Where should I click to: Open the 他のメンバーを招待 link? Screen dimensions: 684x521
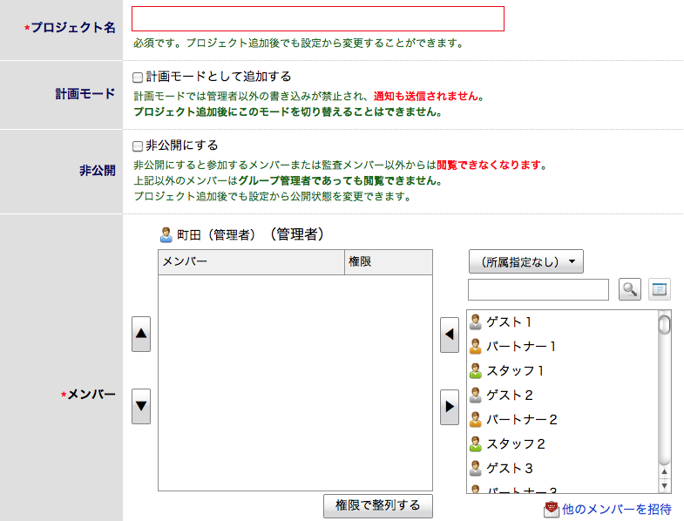coord(616,509)
